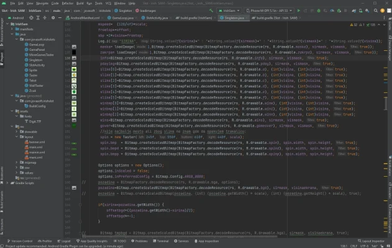
Task: Click the gutter thumbnail next to slike[0]
Action: (x=74, y=69)
